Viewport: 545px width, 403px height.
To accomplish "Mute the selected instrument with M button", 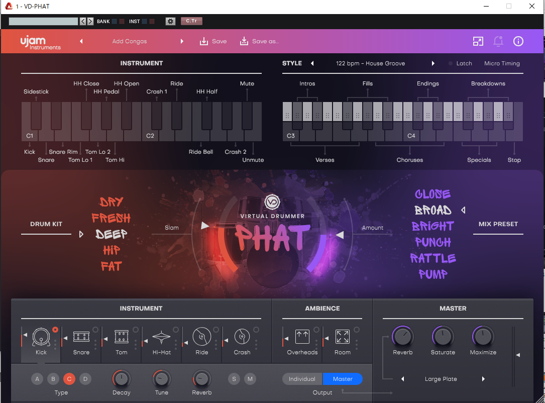I will tap(250, 379).
